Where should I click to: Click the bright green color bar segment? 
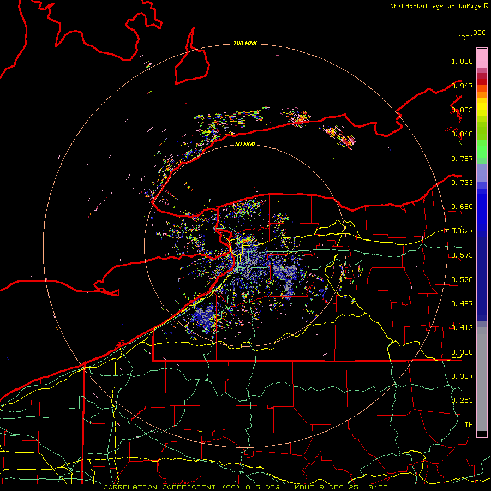coord(482,149)
